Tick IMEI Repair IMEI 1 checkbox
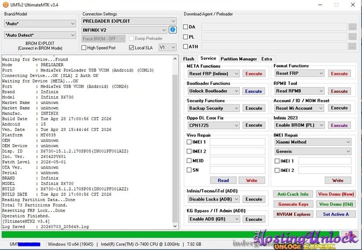Viewport: 362px width, 250px height. pos(277,161)
